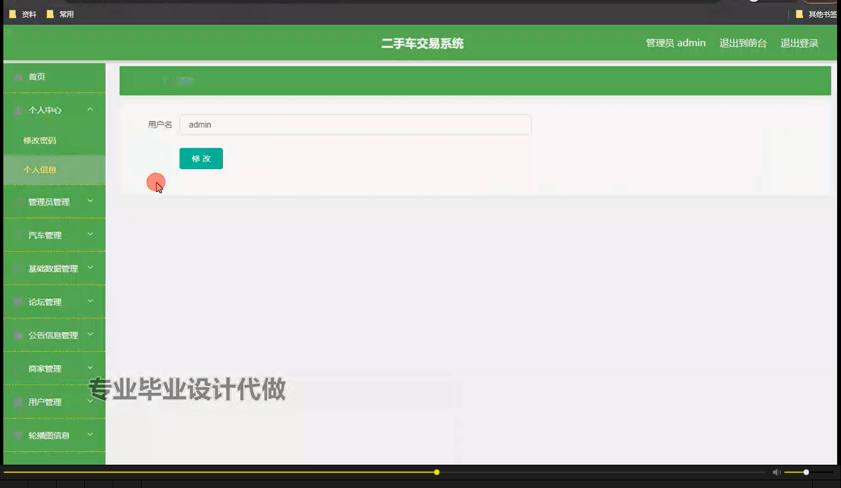This screenshot has height=488, width=841.
Task: Click the user icon beside 用户管理
Action: pos(17,402)
